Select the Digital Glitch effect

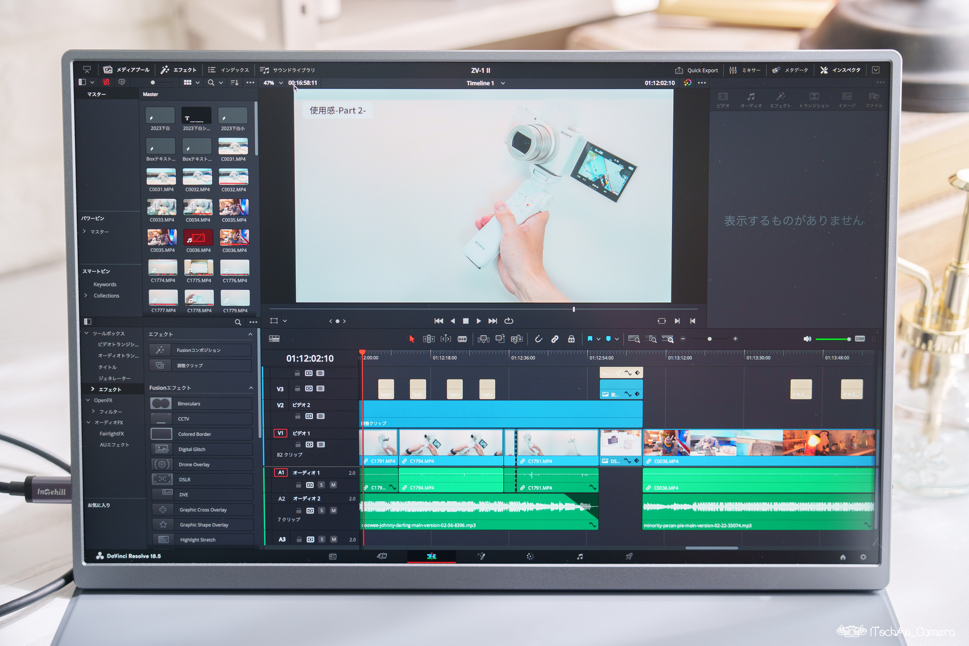(x=202, y=449)
